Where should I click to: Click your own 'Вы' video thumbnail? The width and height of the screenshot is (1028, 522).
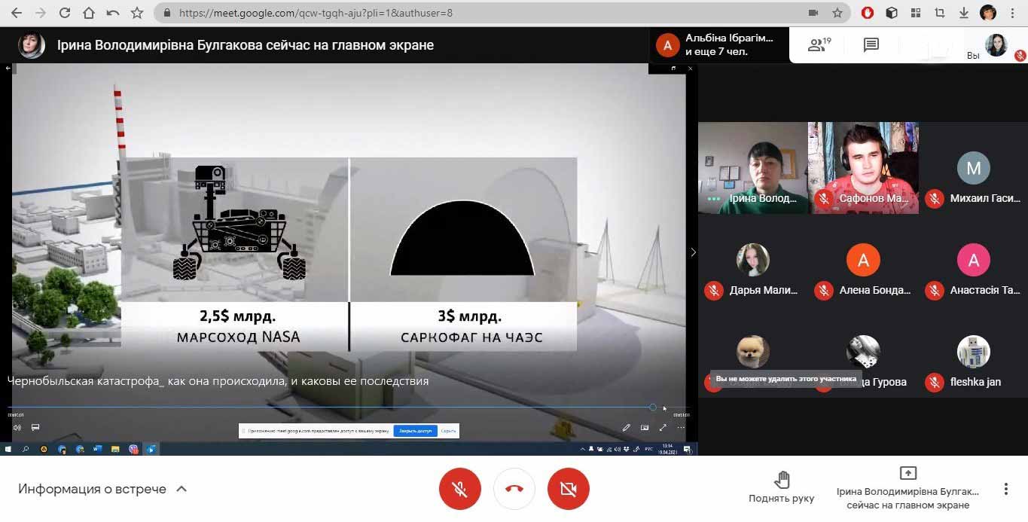[996, 45]
